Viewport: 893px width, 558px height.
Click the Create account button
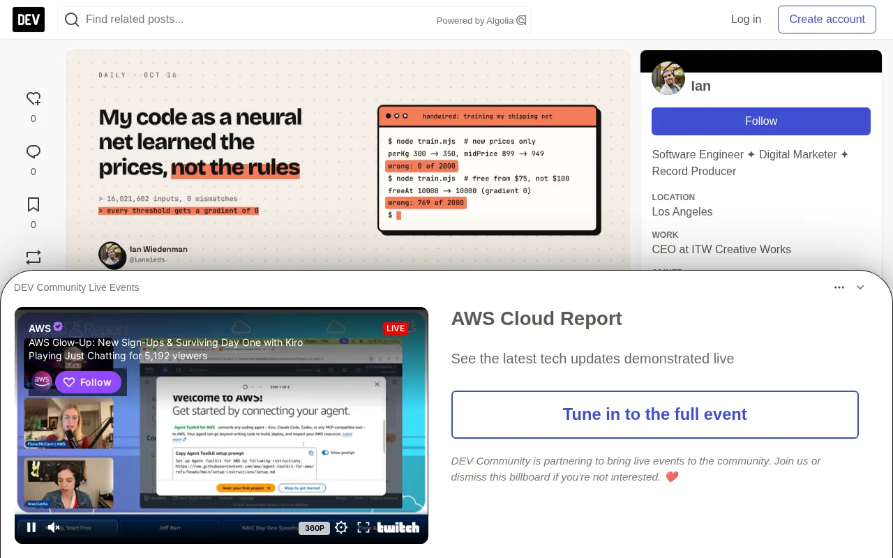[827, 20]
